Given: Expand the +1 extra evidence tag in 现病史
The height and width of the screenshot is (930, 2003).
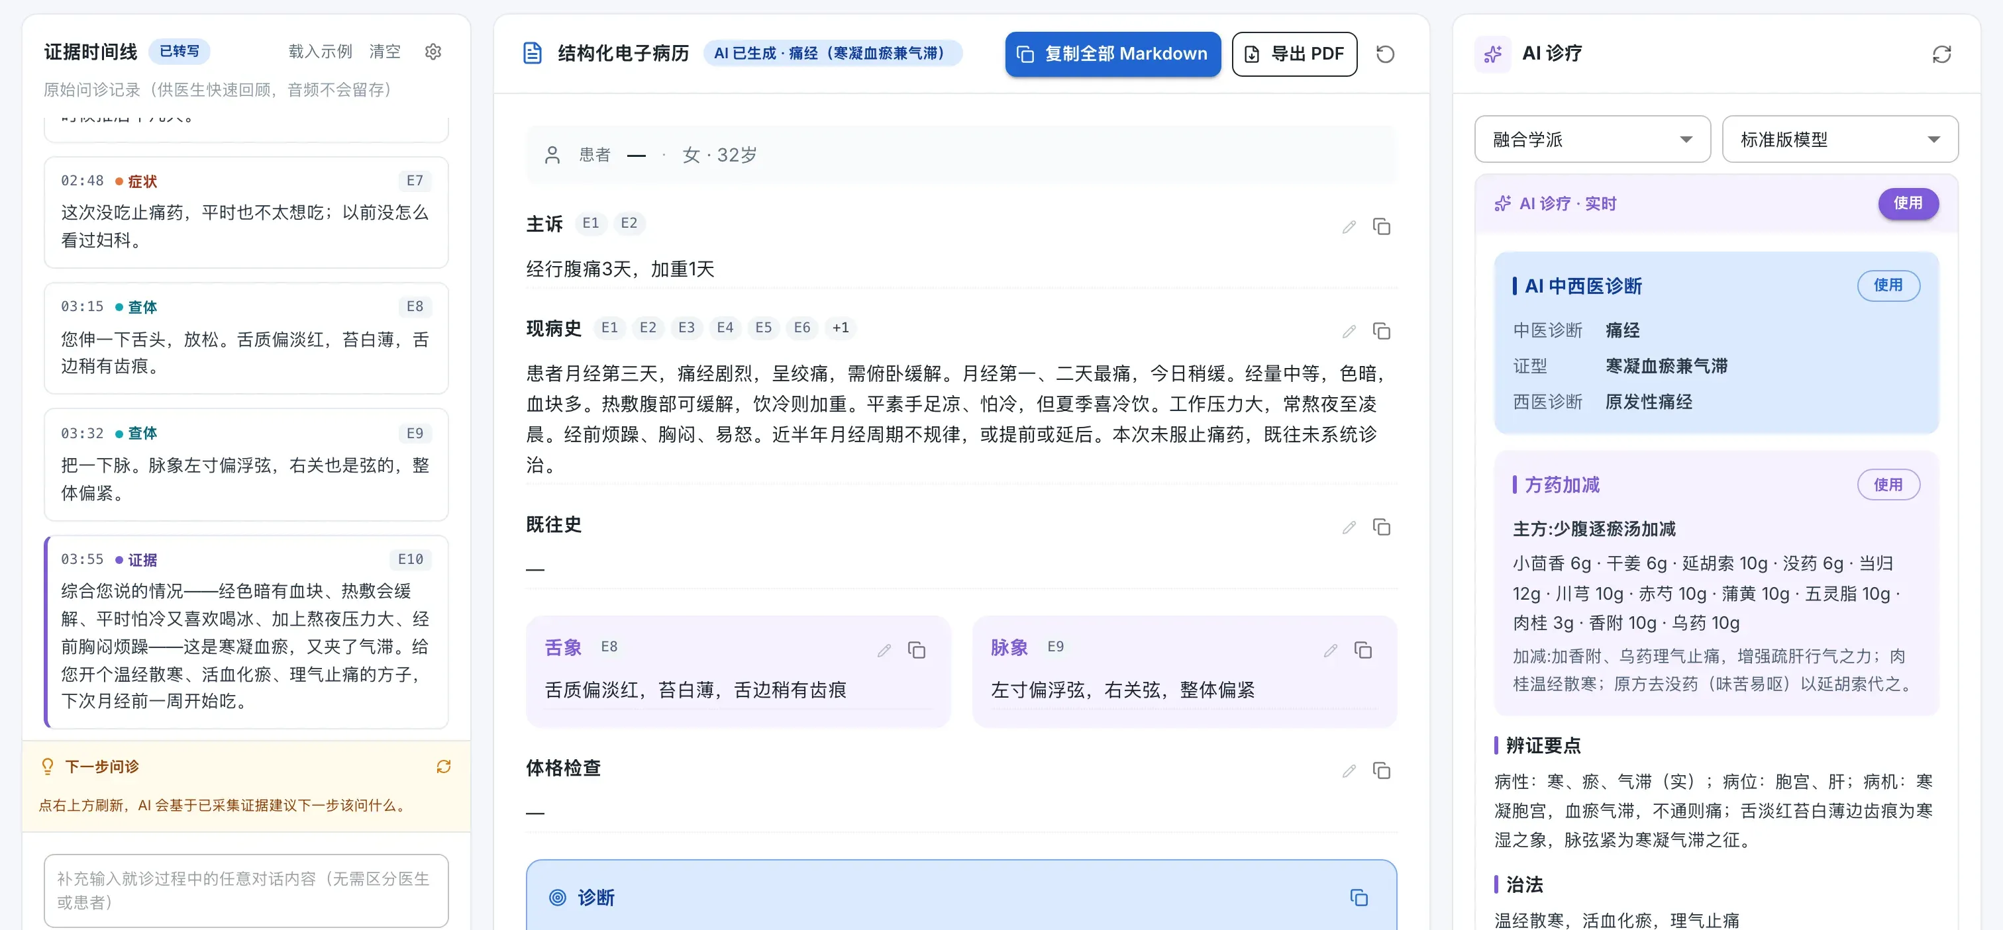Looking at the screenshot, I should click(840, 327).
